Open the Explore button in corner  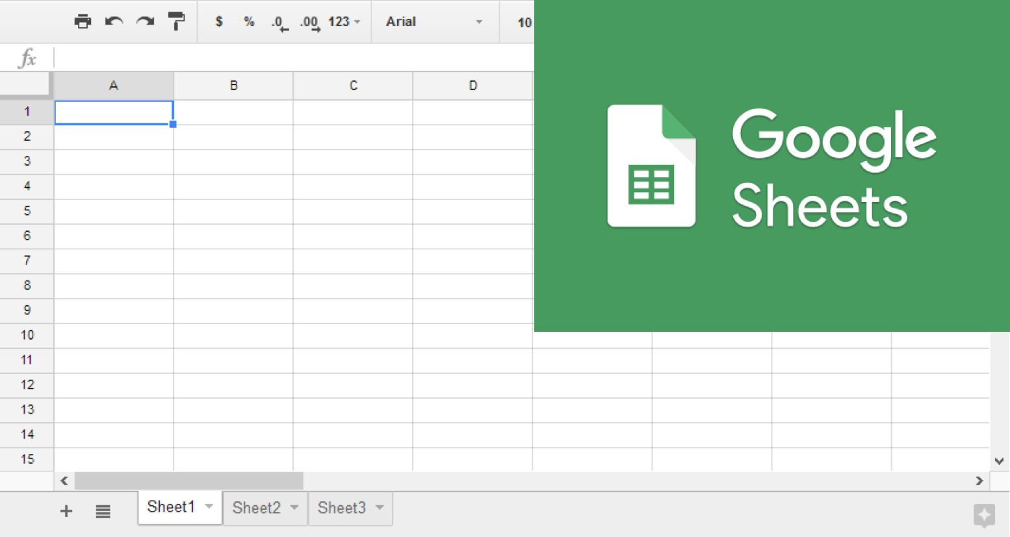pos(984,516)
